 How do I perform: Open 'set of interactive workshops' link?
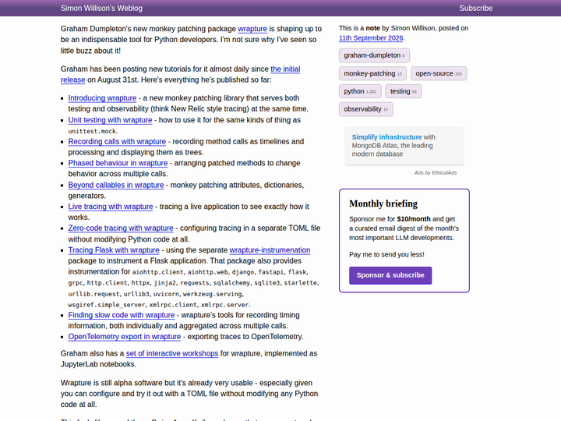pyautogui.click(x=172, y=353)
